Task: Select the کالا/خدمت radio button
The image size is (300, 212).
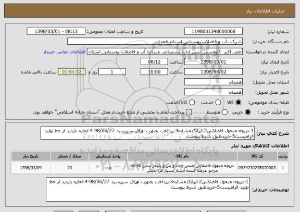Action: click(x=192, y=103)
